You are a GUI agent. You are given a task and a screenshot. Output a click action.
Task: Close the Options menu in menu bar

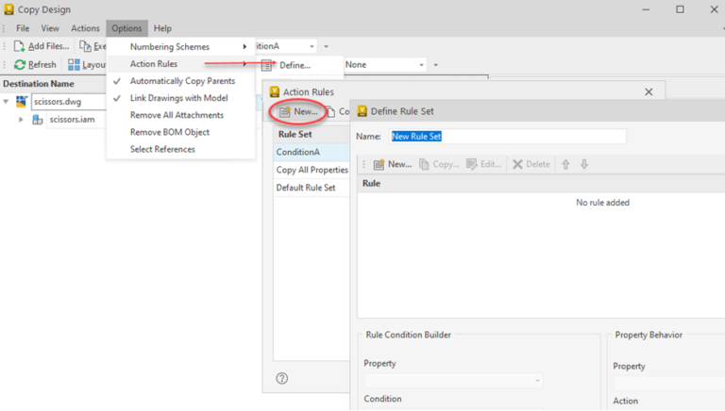[x=126, y=28]
